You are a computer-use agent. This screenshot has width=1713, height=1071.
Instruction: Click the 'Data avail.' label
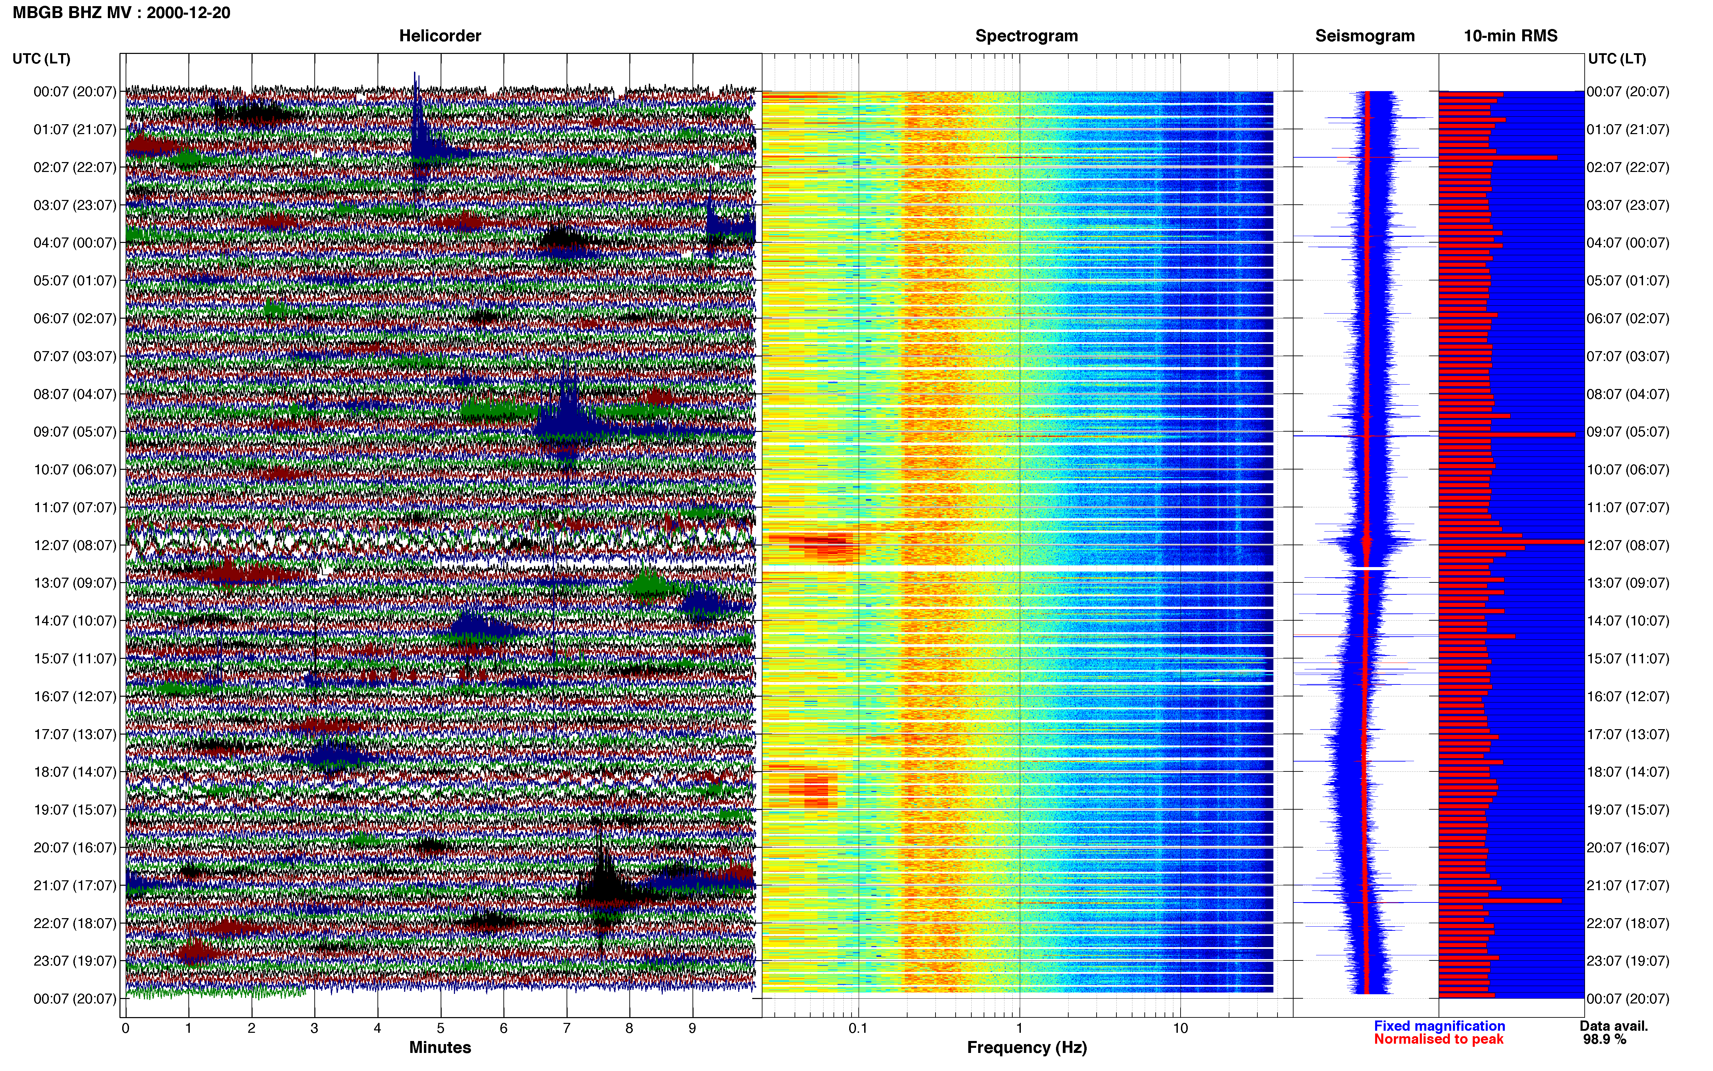(1614, 1026)
